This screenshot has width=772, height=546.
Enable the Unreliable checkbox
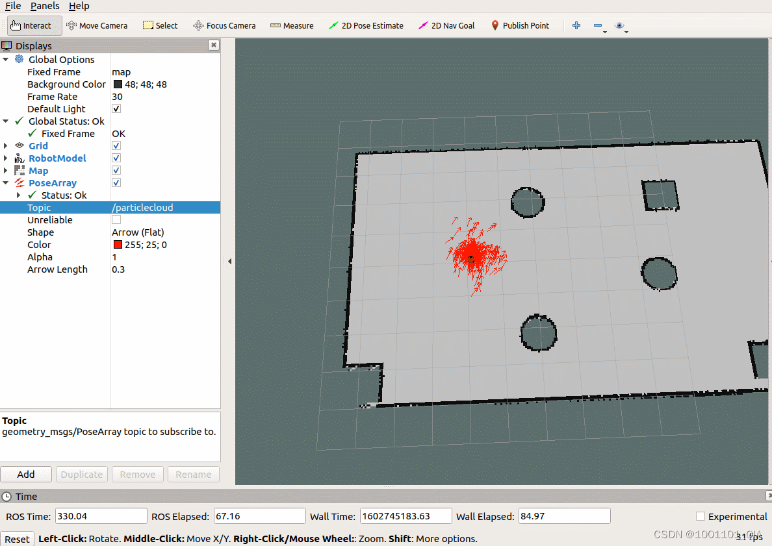click(x=116, y=219)
